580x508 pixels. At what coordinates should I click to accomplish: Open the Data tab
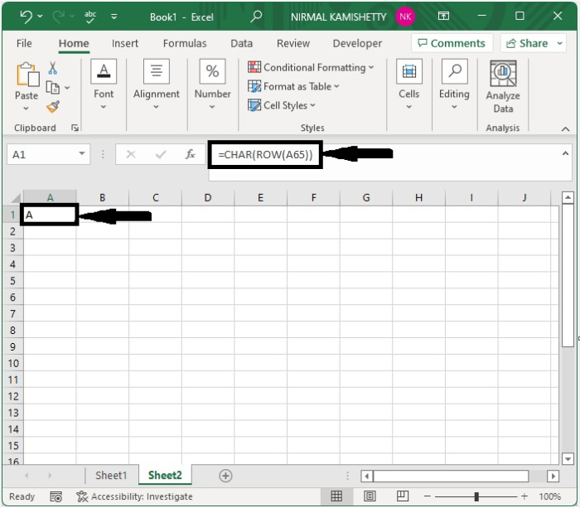pos(242,43)
